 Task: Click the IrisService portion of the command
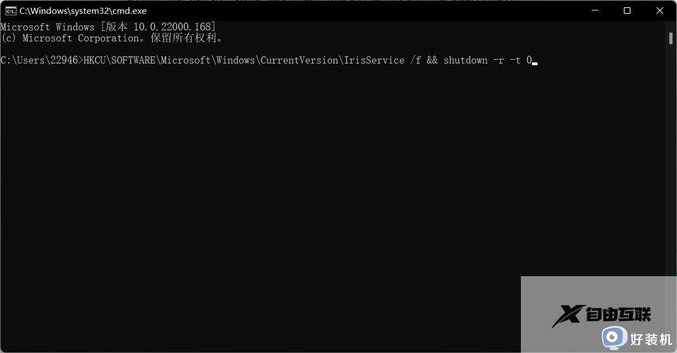374,60
